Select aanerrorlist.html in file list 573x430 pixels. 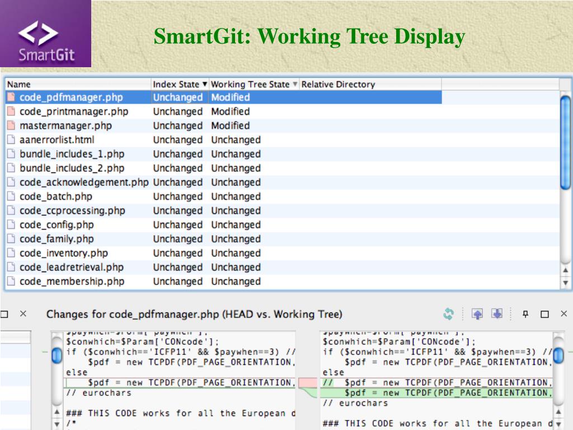pyautogui.click(x=57, y=139)
